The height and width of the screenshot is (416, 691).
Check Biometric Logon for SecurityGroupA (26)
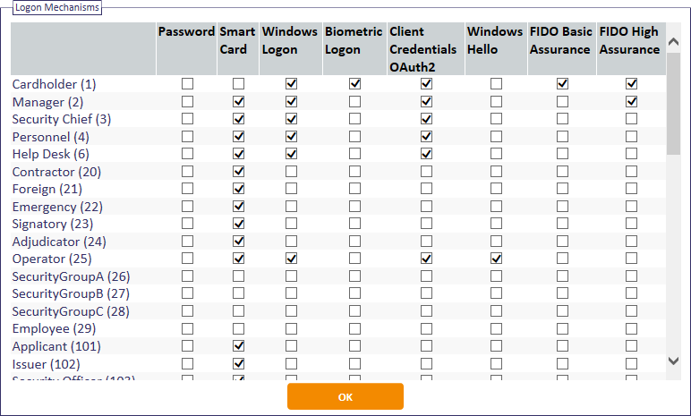[x=355, y=276]
